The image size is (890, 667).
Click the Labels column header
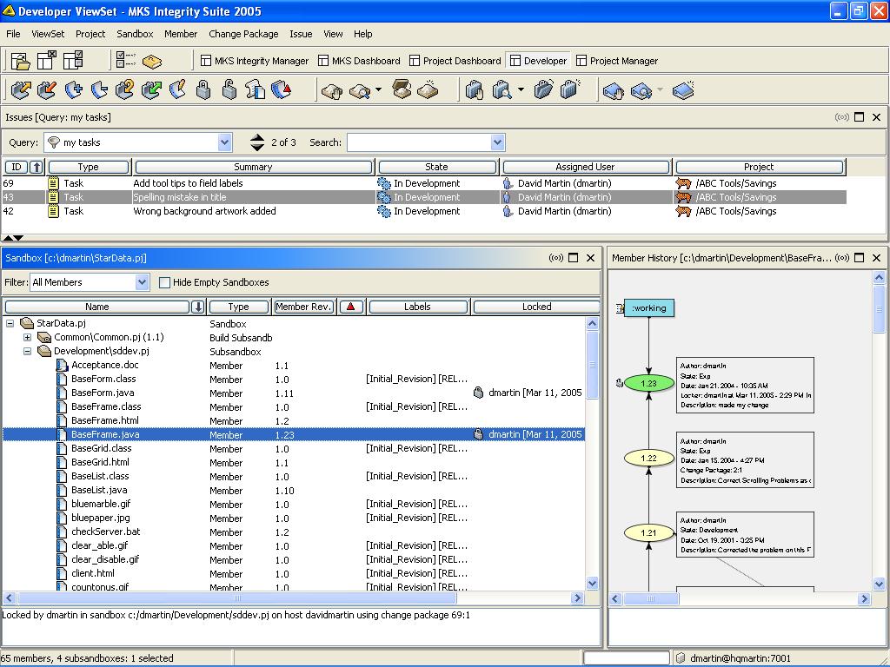point(418,307)
